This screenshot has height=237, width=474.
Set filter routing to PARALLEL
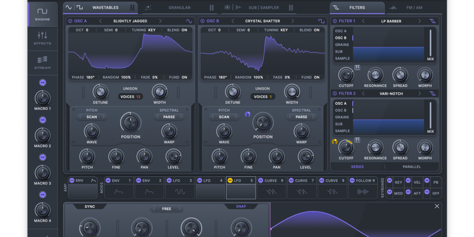412,167
